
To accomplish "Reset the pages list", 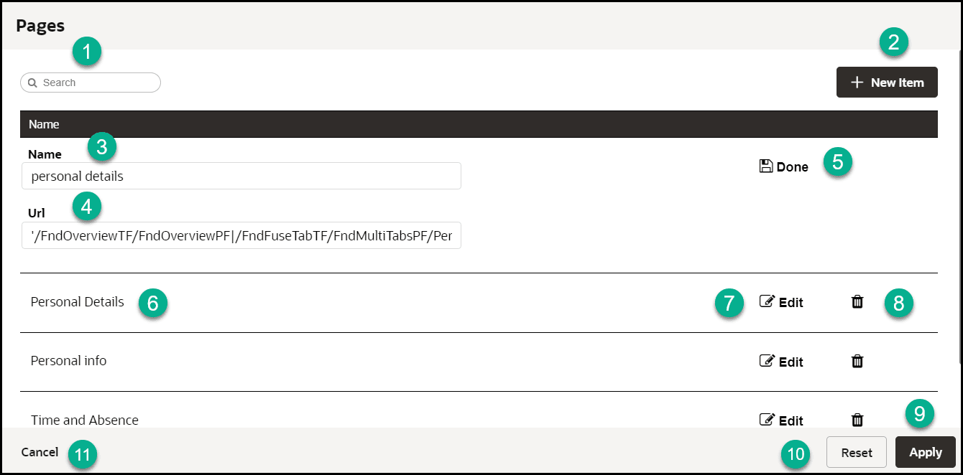I will [x=856, y=452].
